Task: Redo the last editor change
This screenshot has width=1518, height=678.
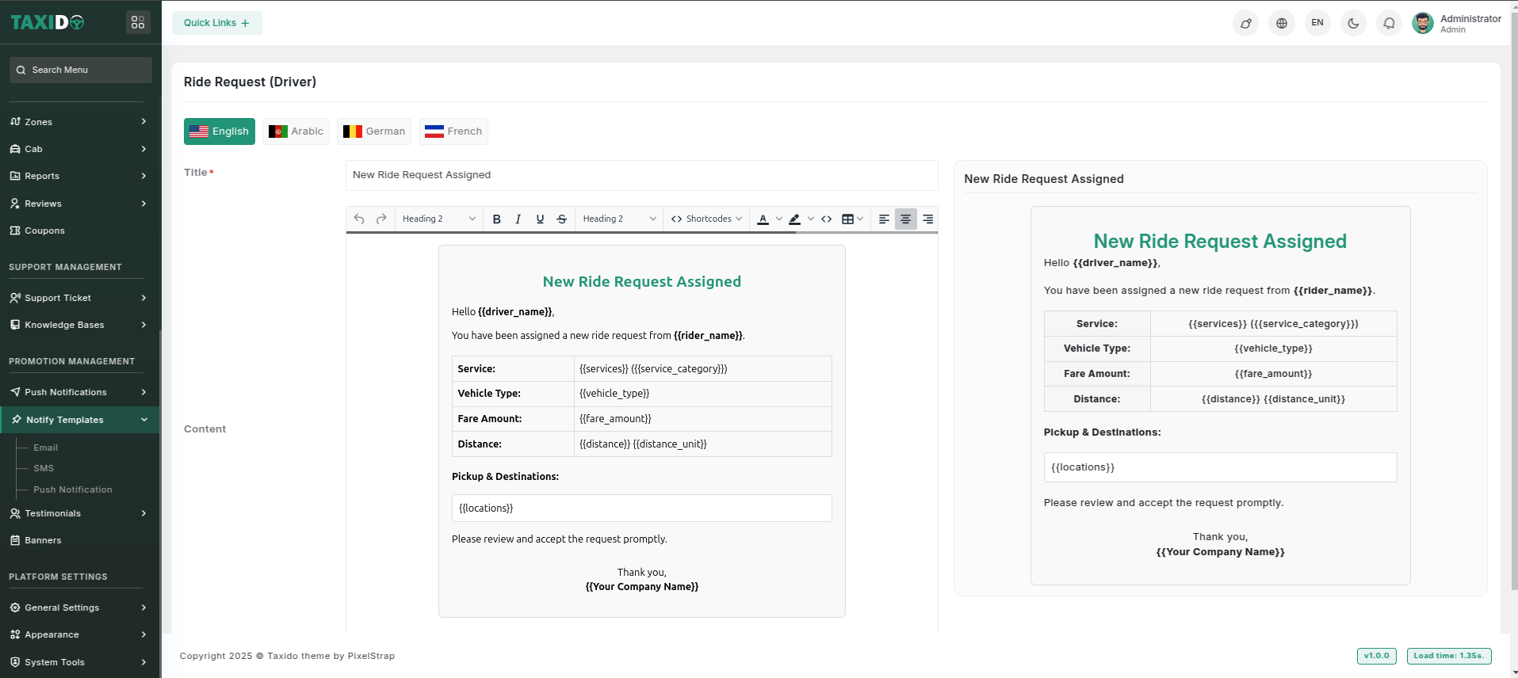Action: point(381,219)
